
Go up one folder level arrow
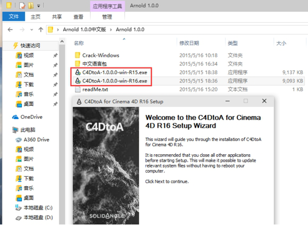point(41,29)
